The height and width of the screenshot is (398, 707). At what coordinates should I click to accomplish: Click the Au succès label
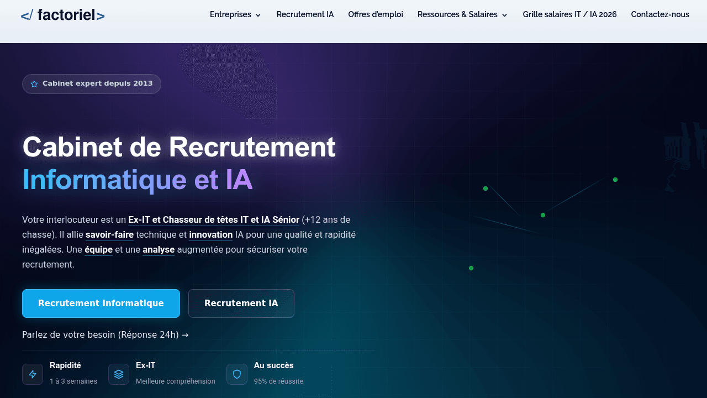coord(274,365)
